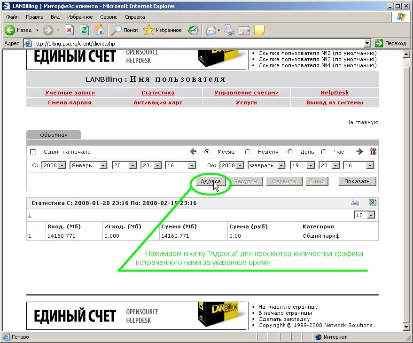Click the Forward arrow icon in toolbar

[47, 30]
